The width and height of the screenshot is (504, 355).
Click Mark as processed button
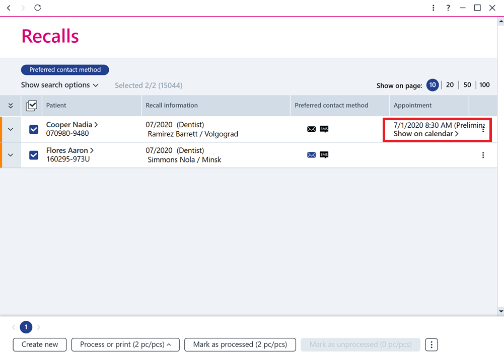point(240,344)
